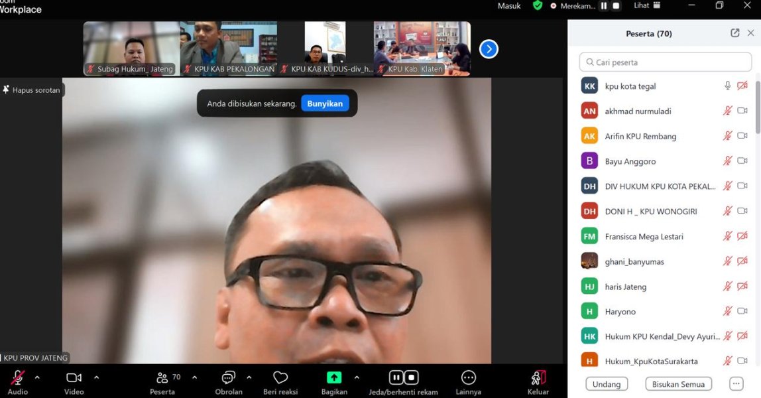
Task: Toggle mute for Haryono participant
Action: 727,312
